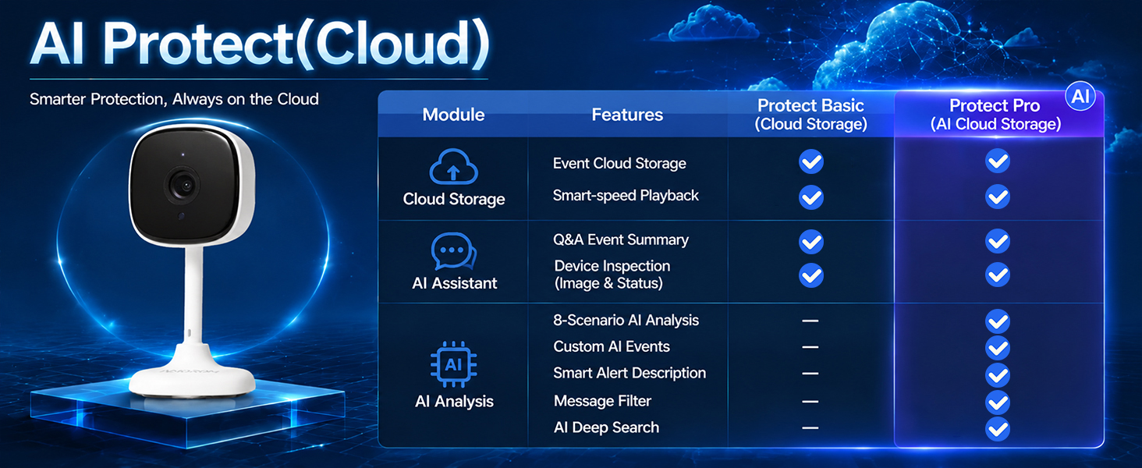The width and height of the screenshot is (1142, 468).
Task: Click Protect Basic dash for Message Filter
Action: 810,401
